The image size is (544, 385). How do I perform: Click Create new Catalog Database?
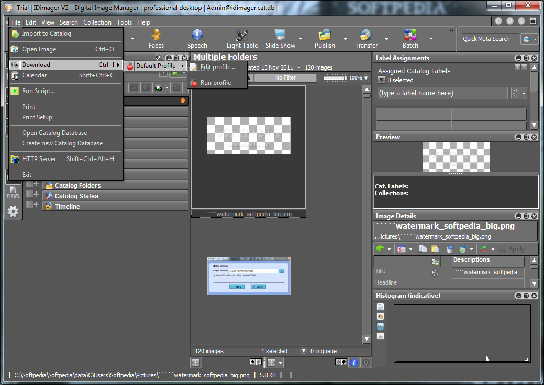pyautogui.click(x=66, y=143)
